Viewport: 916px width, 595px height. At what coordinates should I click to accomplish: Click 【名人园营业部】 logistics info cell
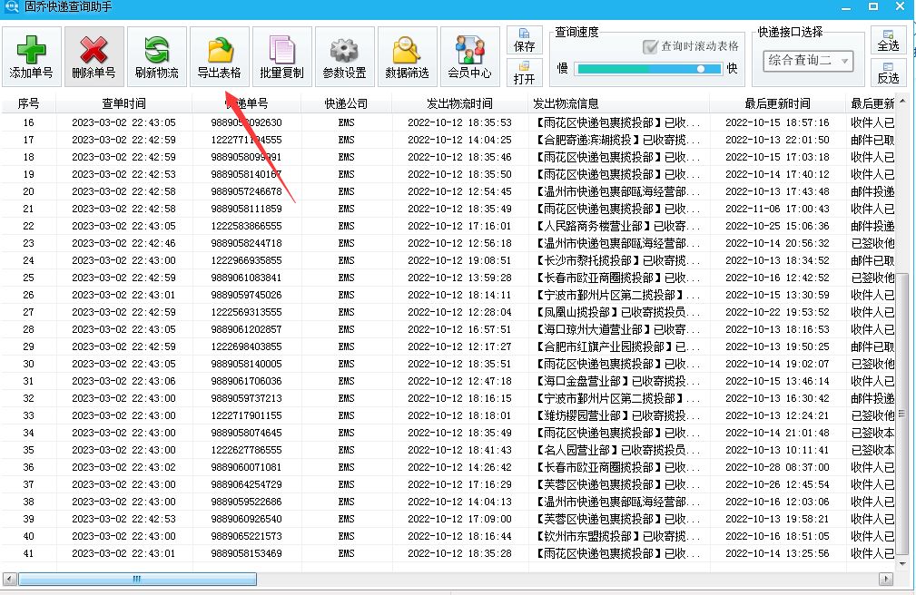pos(618,450)
